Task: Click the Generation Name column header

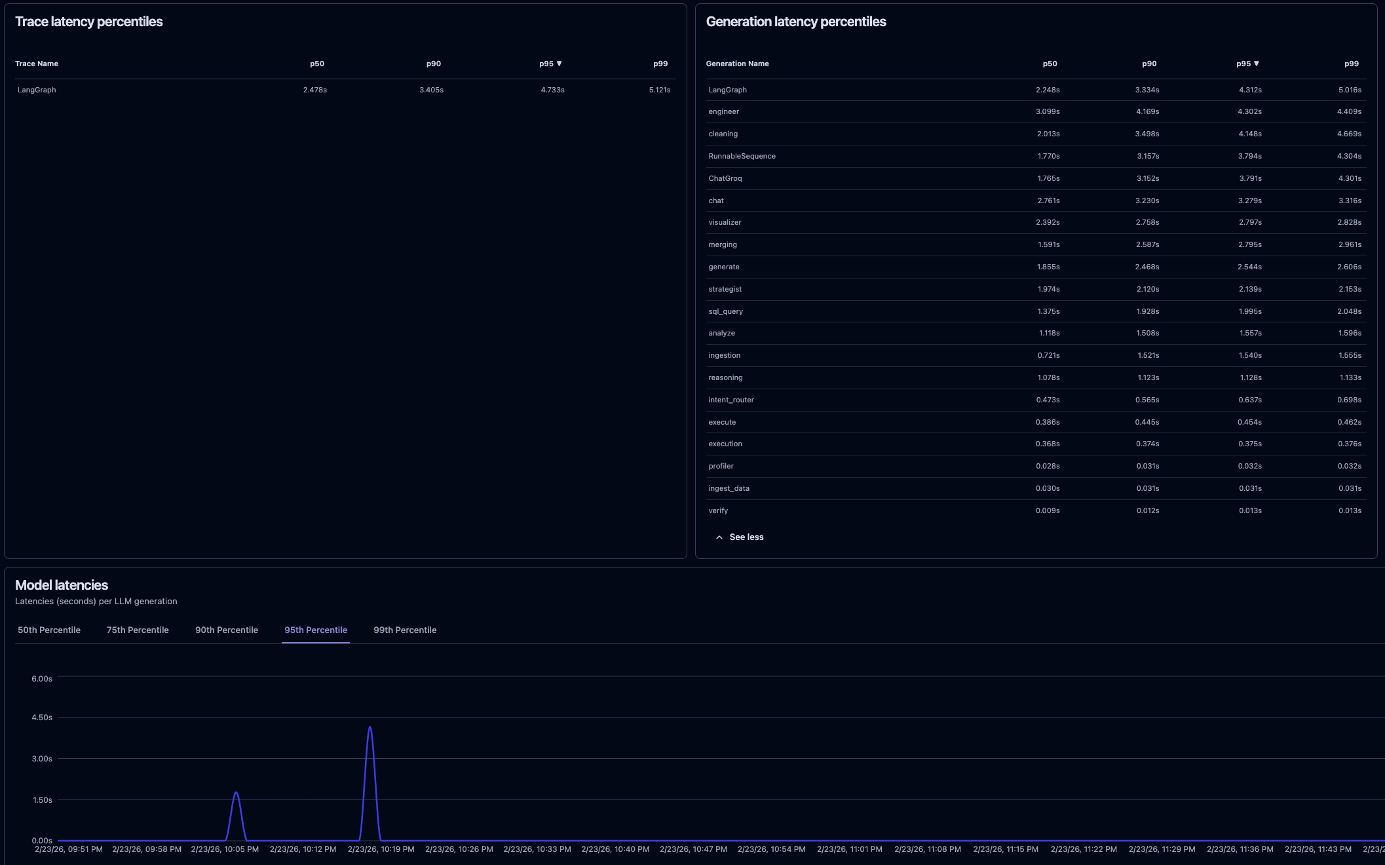Action: click(738, 64)
